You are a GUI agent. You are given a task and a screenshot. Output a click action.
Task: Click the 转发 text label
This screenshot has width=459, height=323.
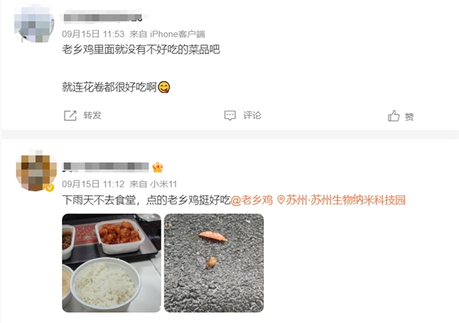[x=93, y=115]
